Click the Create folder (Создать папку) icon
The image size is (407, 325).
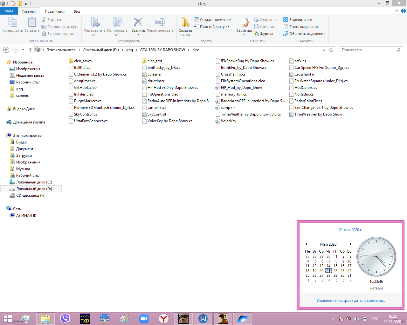coord(185,23)
